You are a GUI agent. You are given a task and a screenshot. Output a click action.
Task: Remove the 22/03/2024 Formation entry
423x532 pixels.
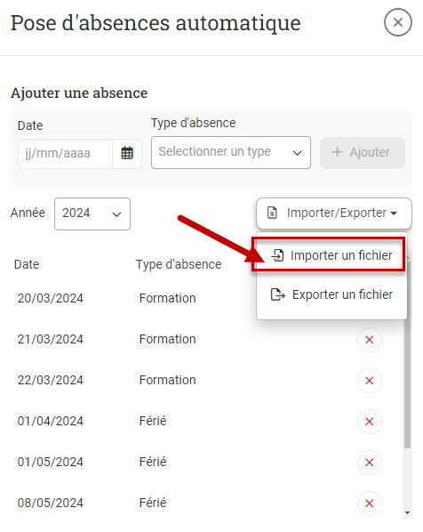pyautogui.click(x=370, y=381)
